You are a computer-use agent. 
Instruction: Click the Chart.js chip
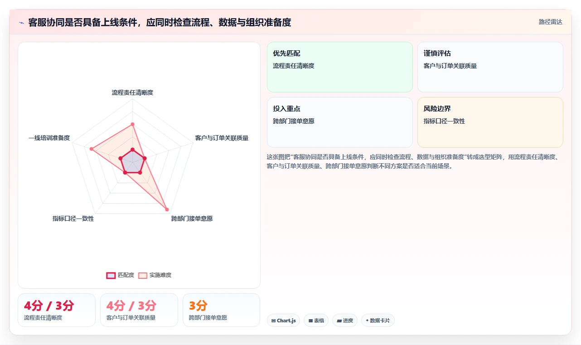pyautogui.click(x=283, y=321)
